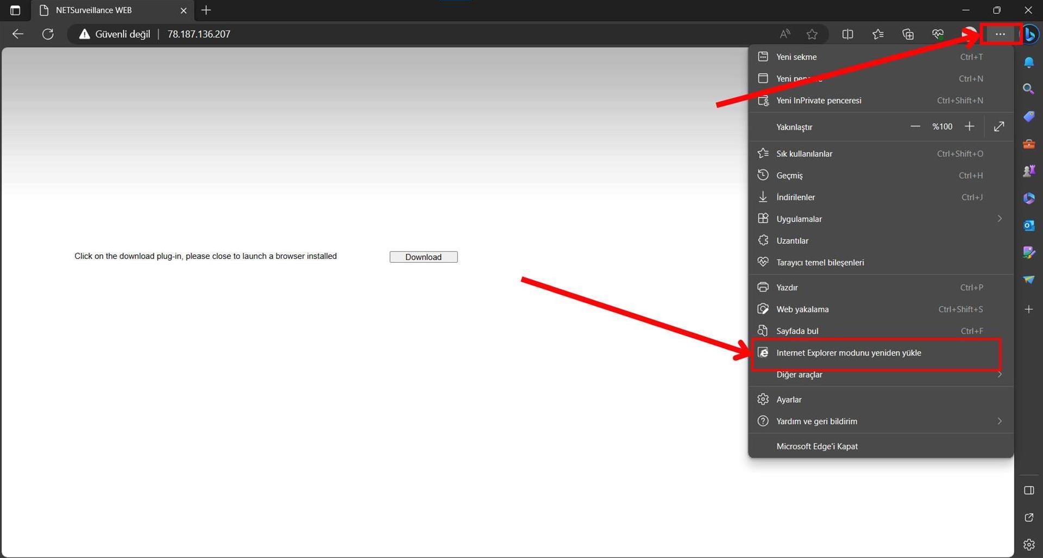The width and height of the screenshot is (1043, 558).
Task: Open split screen from the toolbar
Action: click(847, 34)
